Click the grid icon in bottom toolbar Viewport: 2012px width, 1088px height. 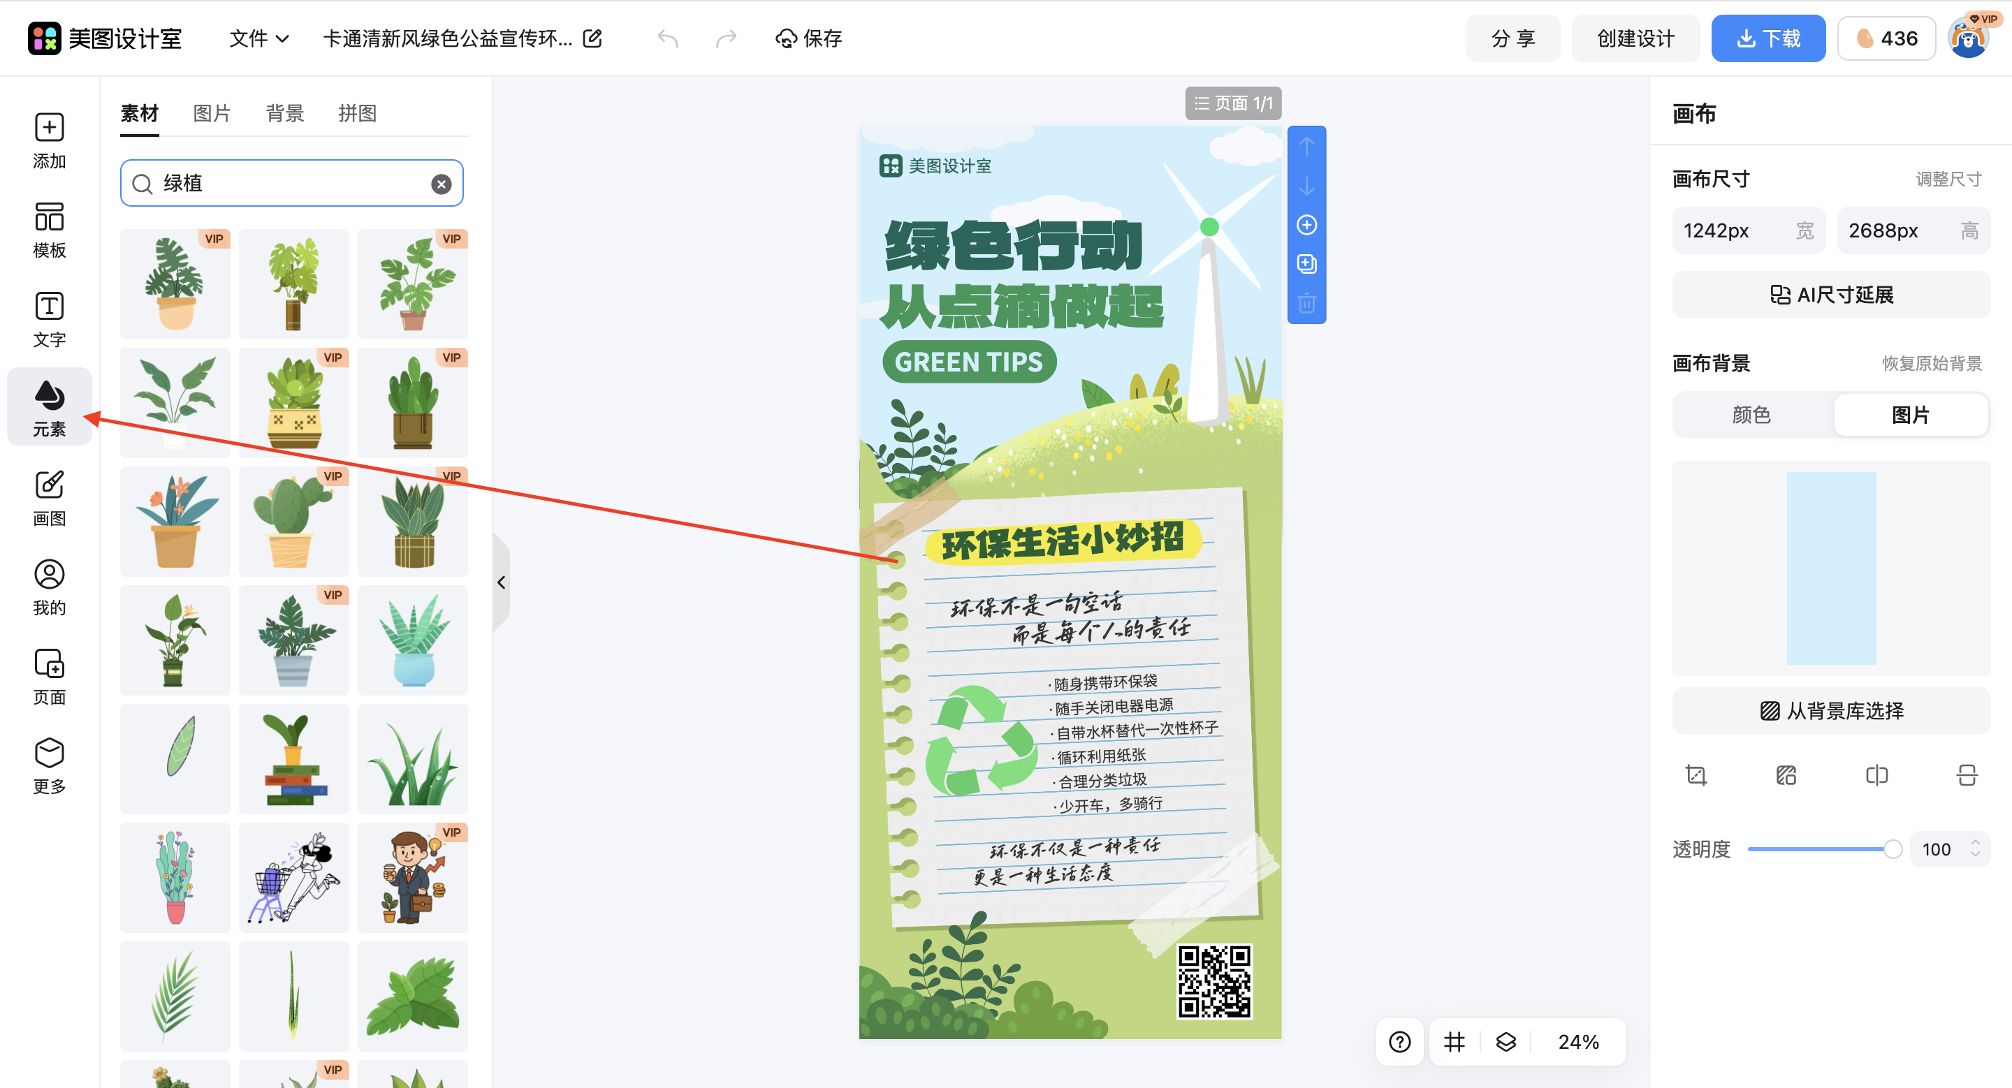tap(1454, 1041)
